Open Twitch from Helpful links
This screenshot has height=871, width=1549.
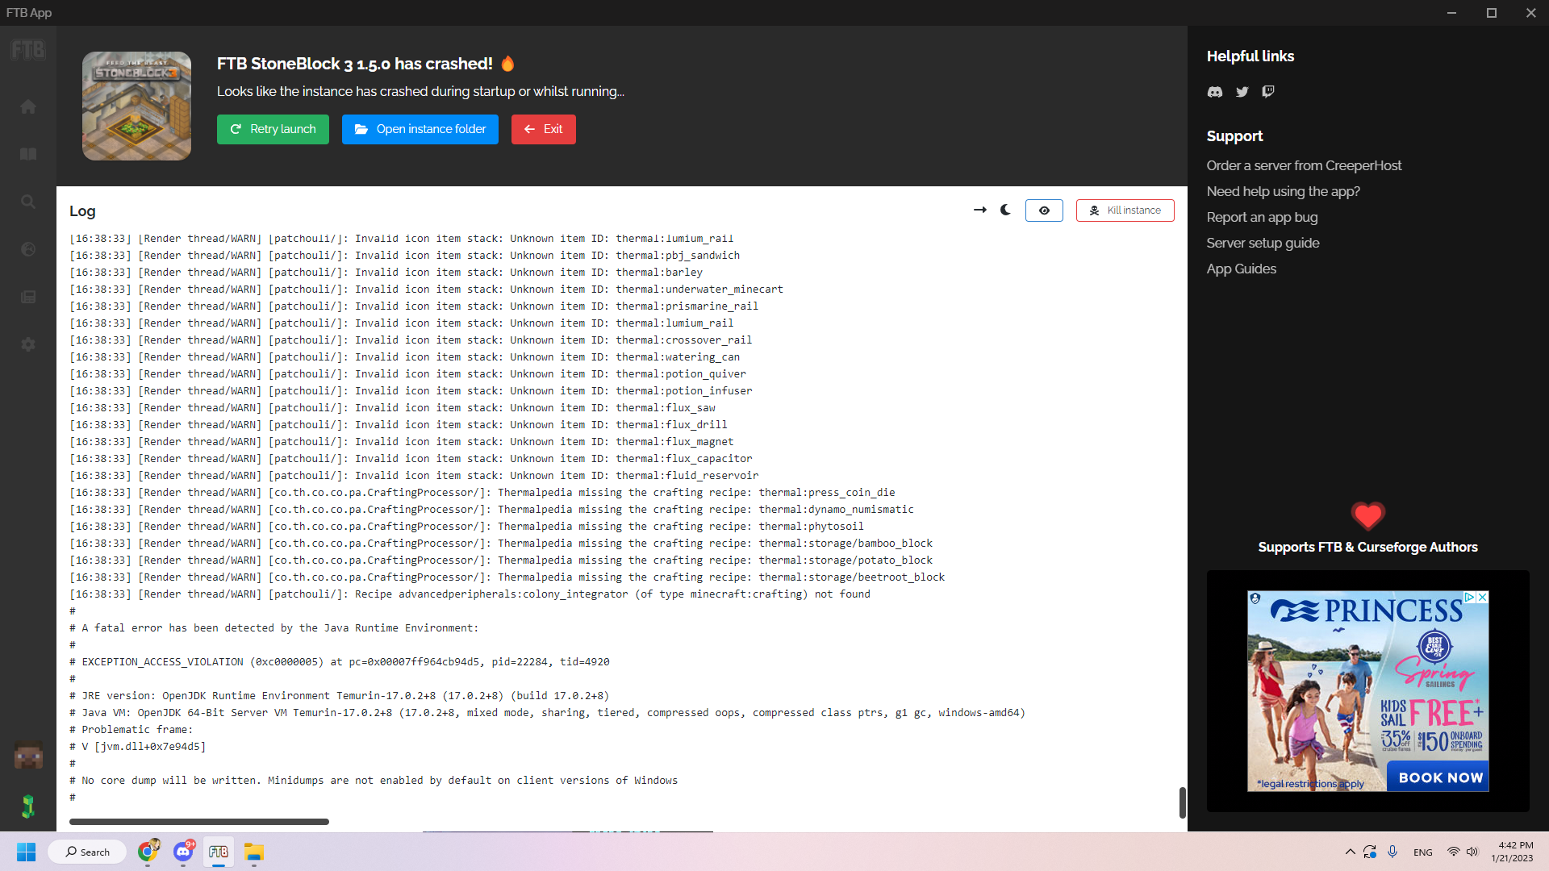(x=1267, y=92)
